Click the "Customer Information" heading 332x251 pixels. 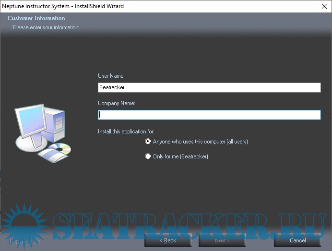[36, 18]
